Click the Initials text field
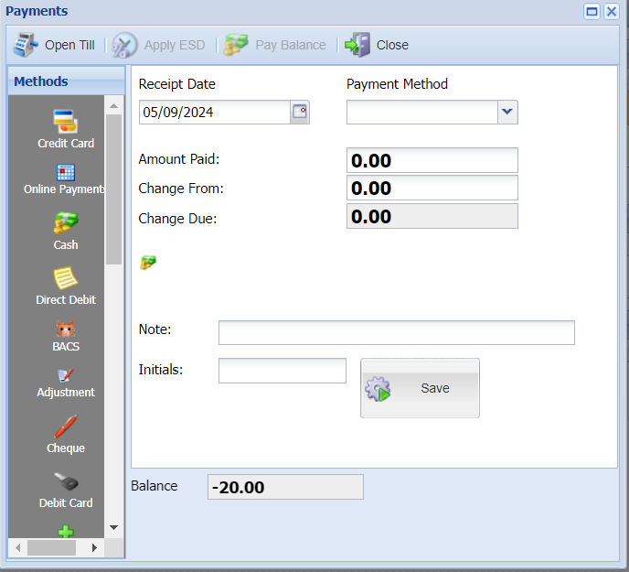Image resolution: width=629 pixels, height=572 pixels. pos(283,371)
